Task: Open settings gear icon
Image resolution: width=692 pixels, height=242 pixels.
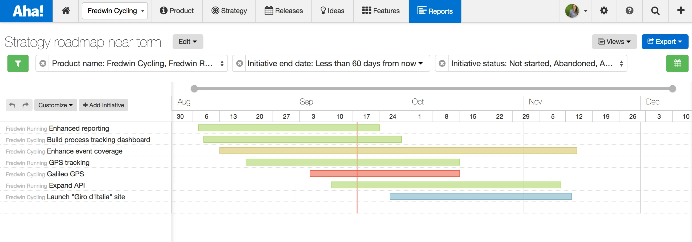Action: click(x=604, y=11)
